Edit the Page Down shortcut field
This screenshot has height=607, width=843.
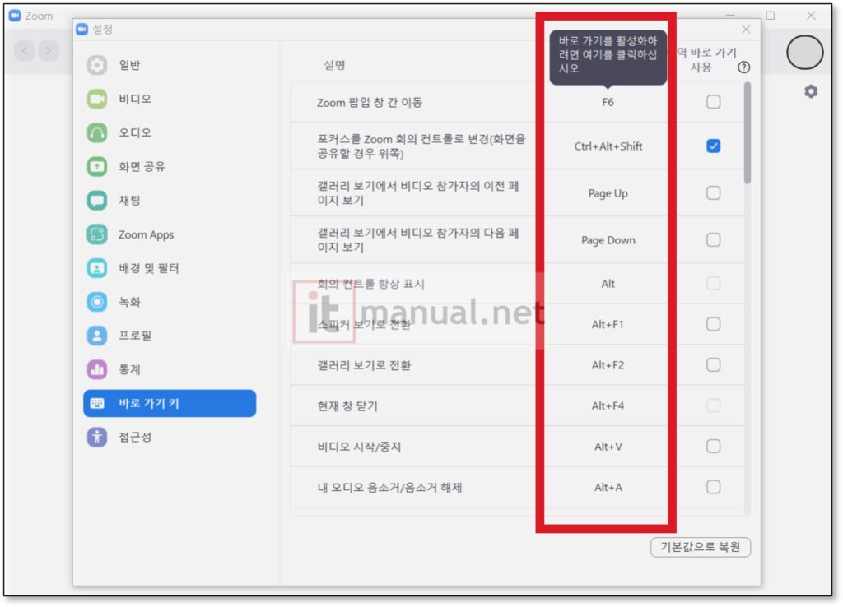click(x=608, y=240)
